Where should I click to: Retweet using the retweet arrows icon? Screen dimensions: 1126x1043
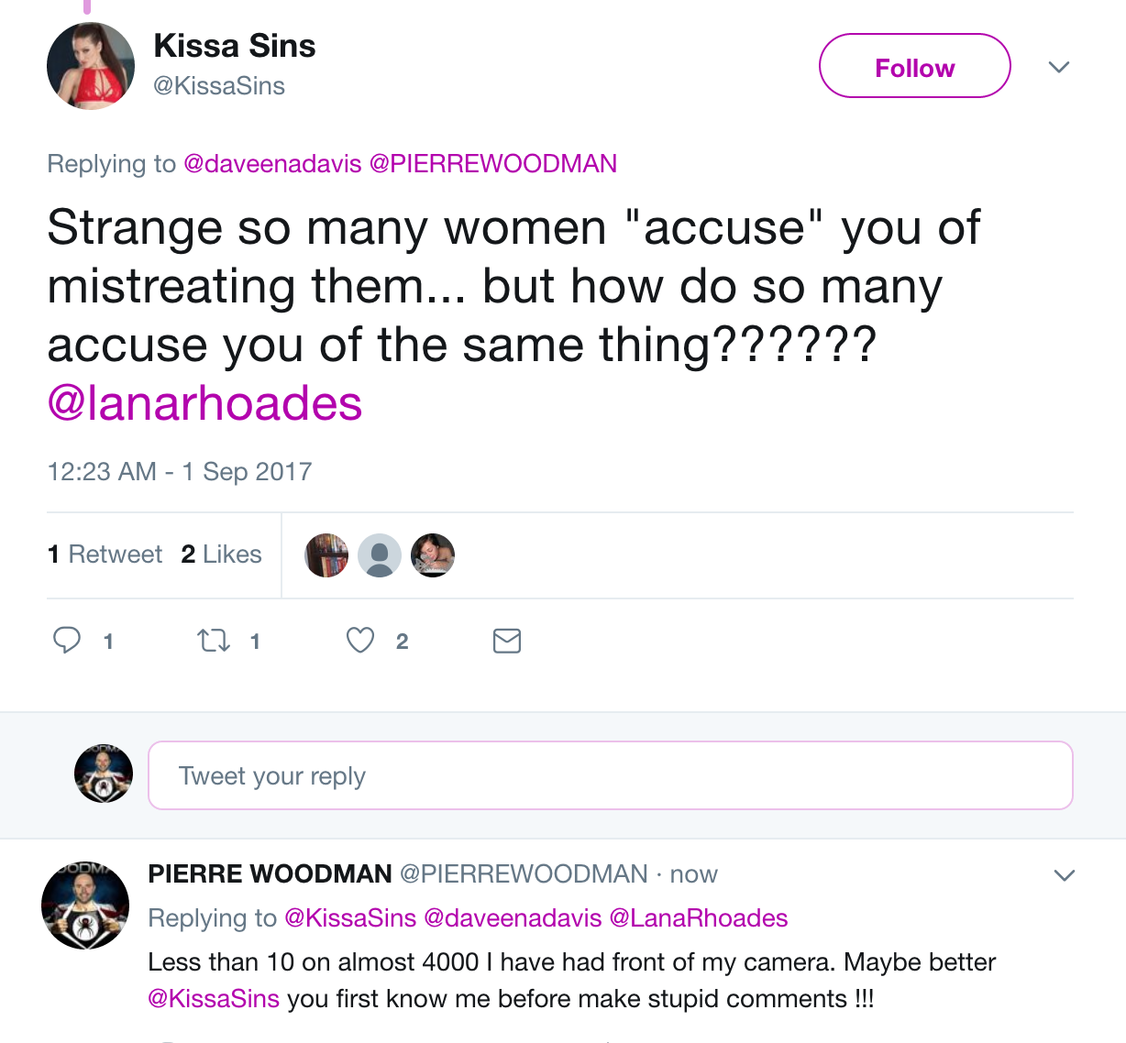[214, 640]
